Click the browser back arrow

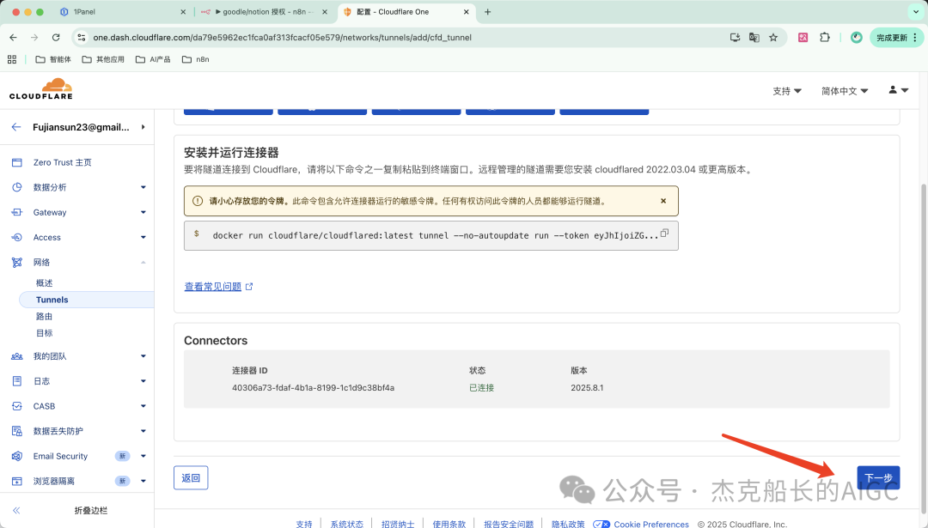tap(13, 37)
